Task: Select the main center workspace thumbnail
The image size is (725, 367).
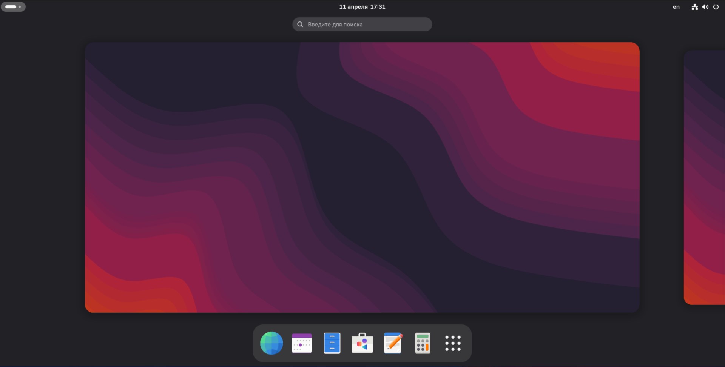Action: [x=362, y=177]
